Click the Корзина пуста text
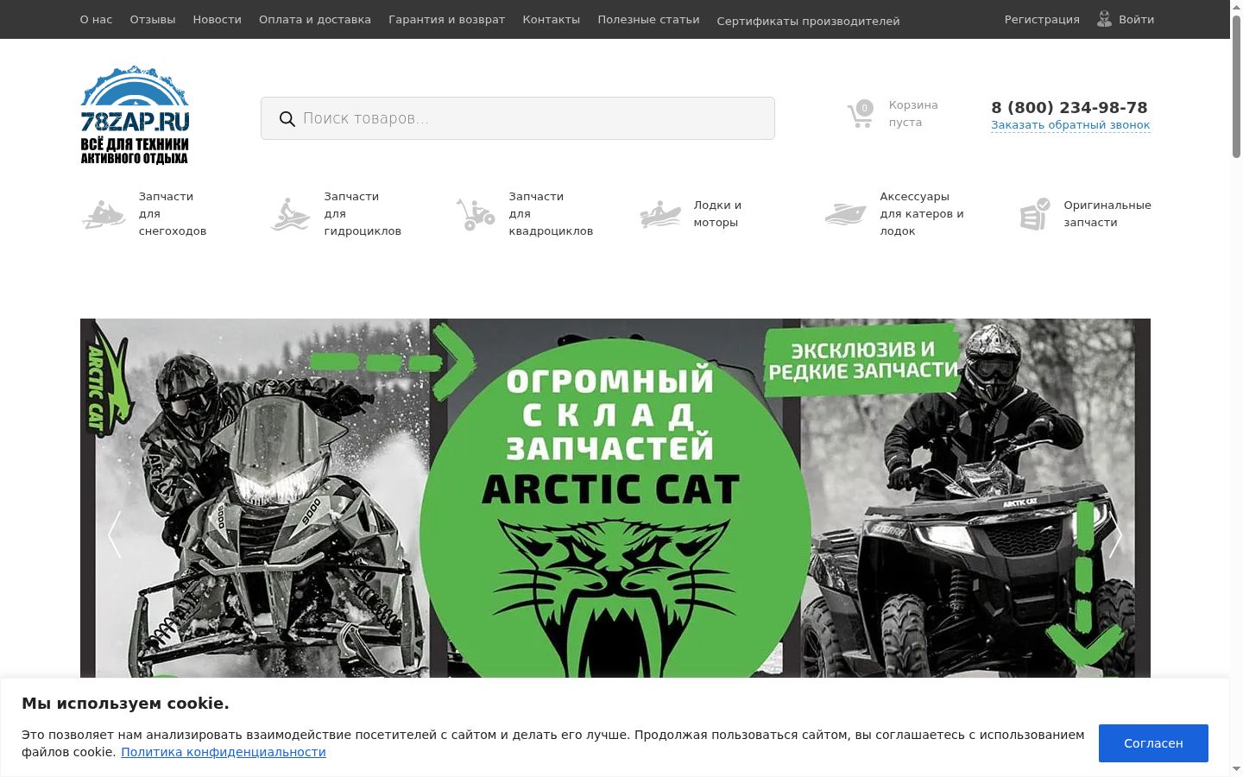1243x777 pixels. [913, 114]
